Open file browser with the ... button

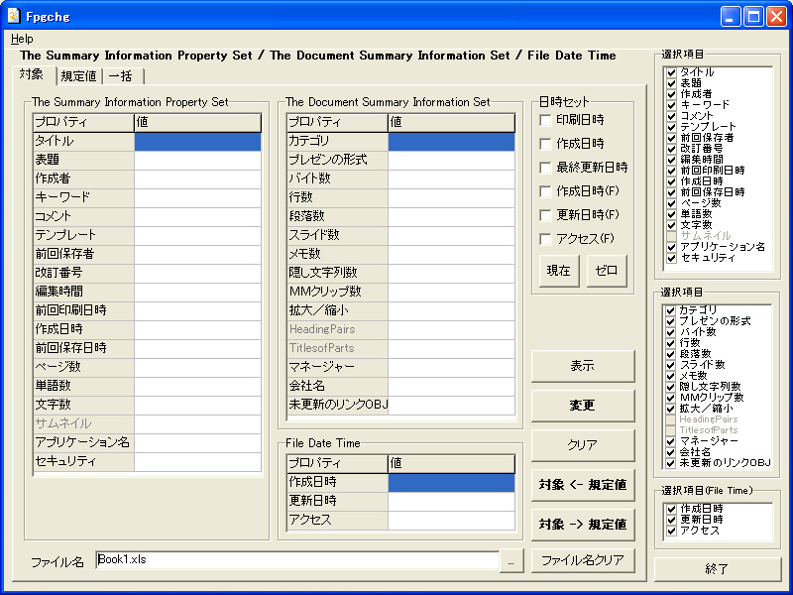point(511,561)
